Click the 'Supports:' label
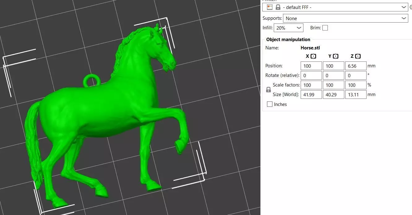 click(272, 18)
